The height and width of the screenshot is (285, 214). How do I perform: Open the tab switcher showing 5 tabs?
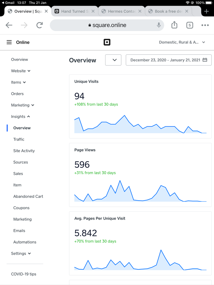(x=189, y=25)
